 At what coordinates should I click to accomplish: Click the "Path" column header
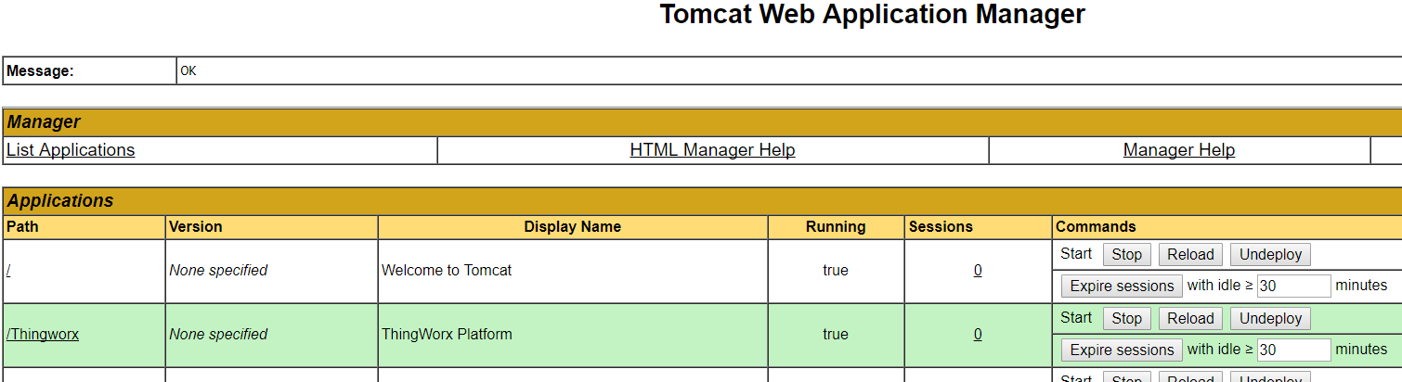[x=22, y=227]
